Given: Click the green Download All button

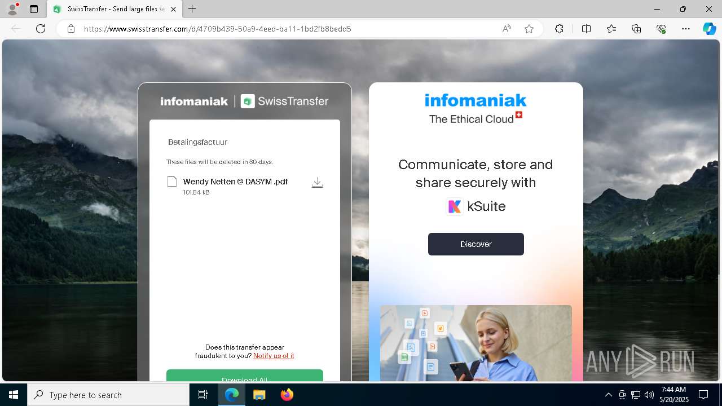Looking at the screenshot, I should tap(245, 376).
